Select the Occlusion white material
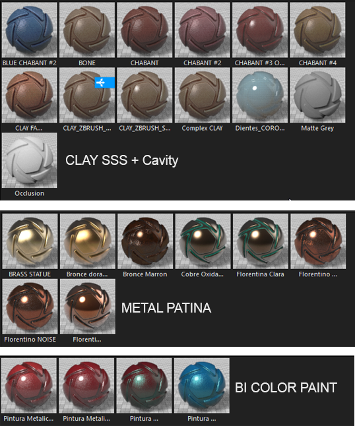This screenshot has width=355, height=426. coord(29,160)
